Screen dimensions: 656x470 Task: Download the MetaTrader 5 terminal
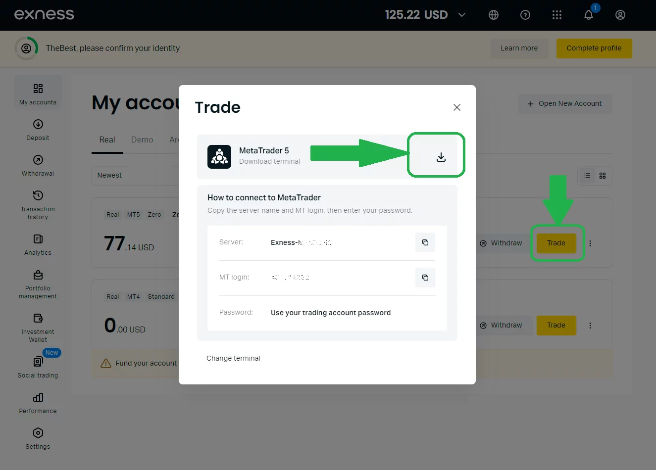(441, 157)
